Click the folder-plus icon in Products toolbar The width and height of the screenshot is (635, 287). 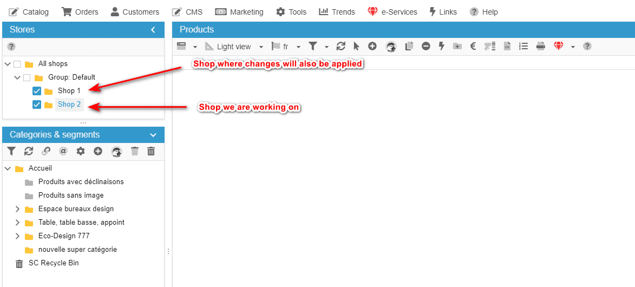pos(457,46)
